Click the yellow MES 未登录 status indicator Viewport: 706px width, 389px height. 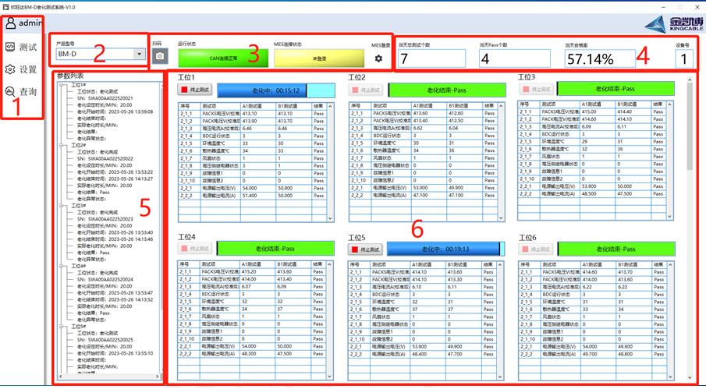point(318,57)
